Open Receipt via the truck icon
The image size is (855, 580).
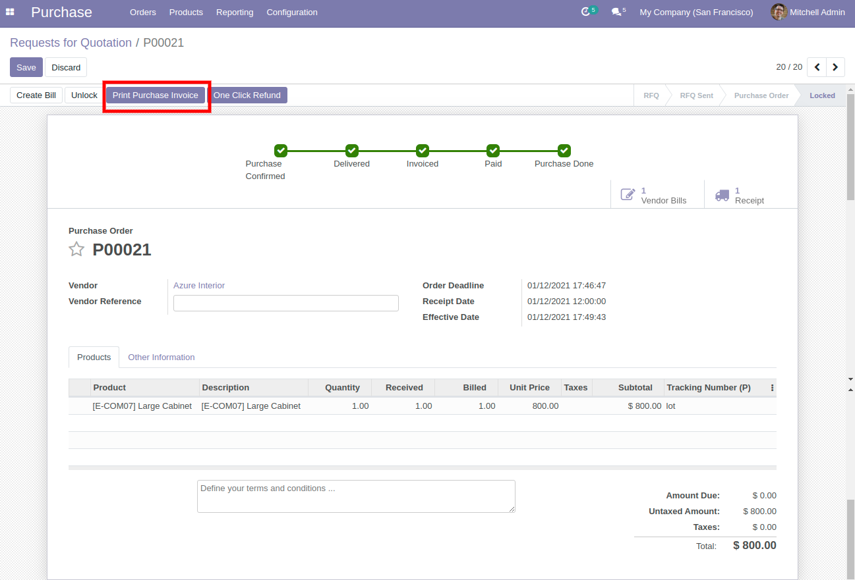pyautogui.click(x=722, y=195)
